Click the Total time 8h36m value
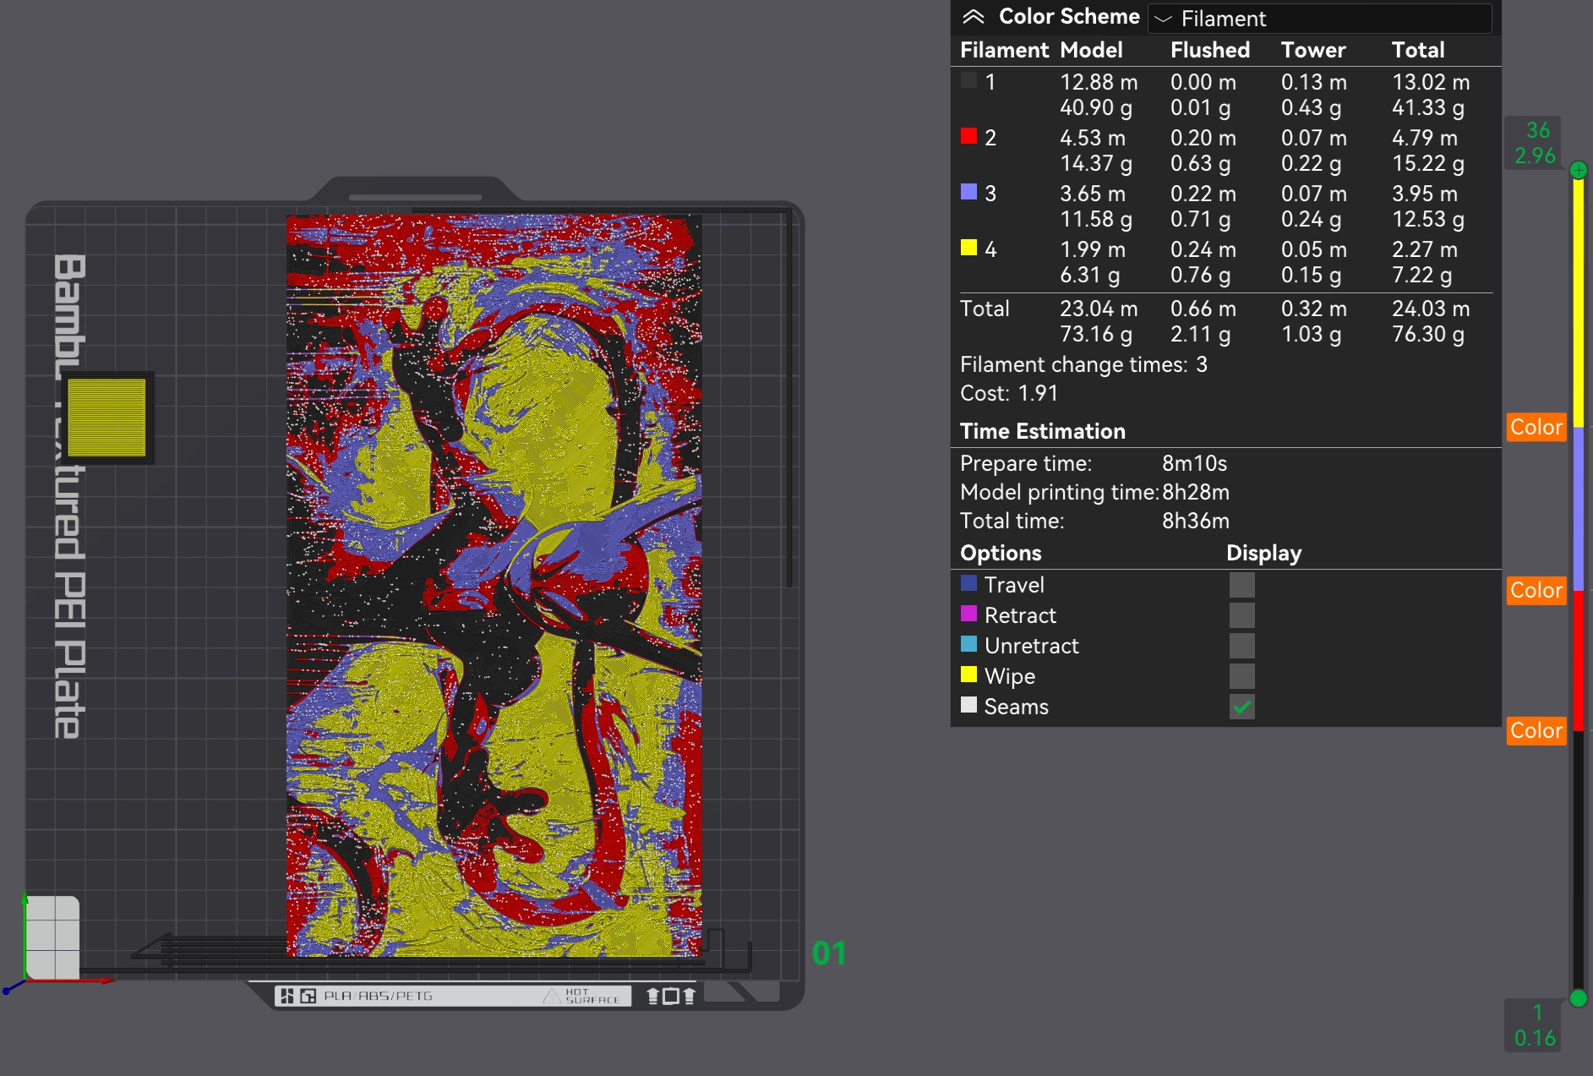The width and height of the screenshot is (1593, 1076). coord(1195,521)
